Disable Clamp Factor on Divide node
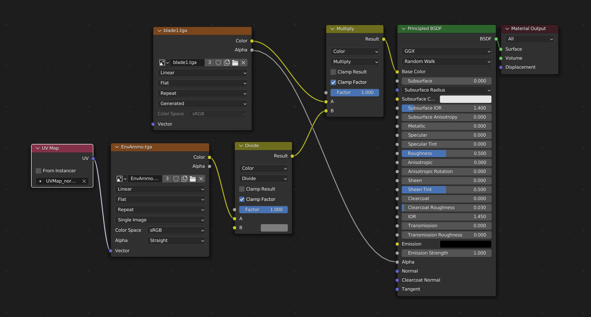591x317 pixels. [242, 199]
